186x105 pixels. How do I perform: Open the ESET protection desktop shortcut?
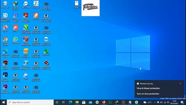click(5, 17)
